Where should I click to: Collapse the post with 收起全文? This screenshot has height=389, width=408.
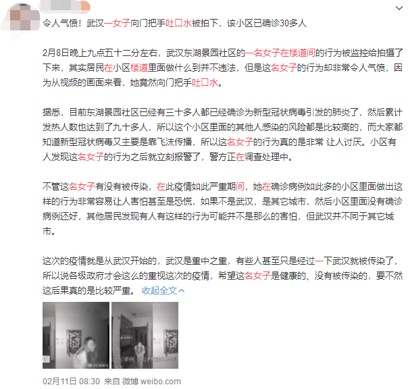(x=159, y=290)
